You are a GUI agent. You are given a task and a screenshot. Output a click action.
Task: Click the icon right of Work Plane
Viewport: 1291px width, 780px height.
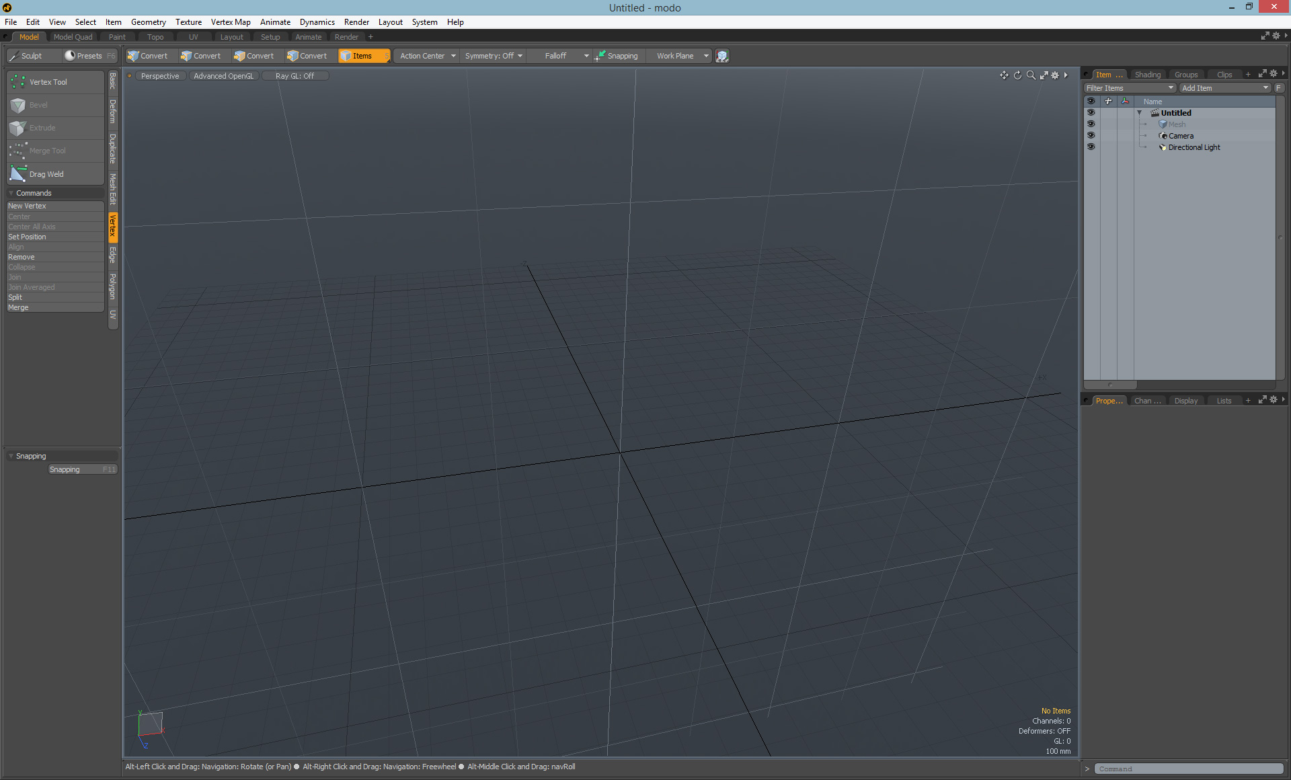722,56
